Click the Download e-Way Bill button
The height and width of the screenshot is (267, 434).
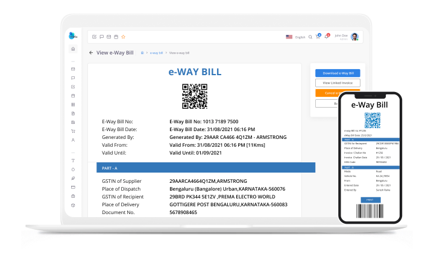click(x=338, y=73)
